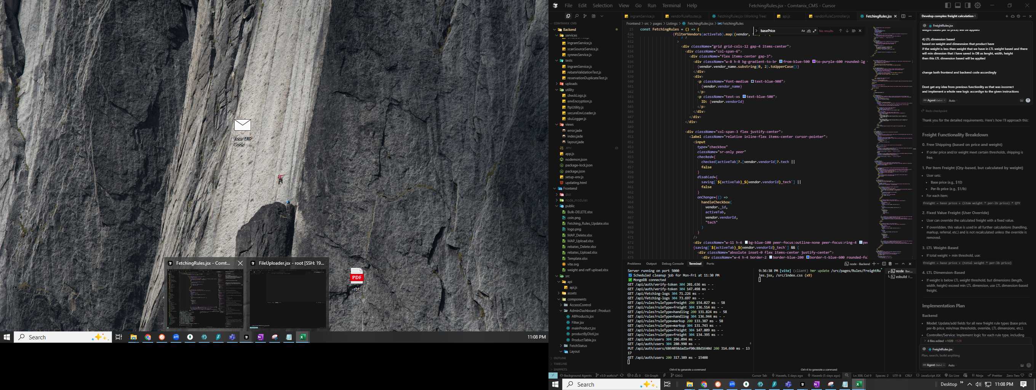Image resolution: width=1036 pixels, height=390 pixels.
Task: Maximize the terminal panel size
Action: 903,264
